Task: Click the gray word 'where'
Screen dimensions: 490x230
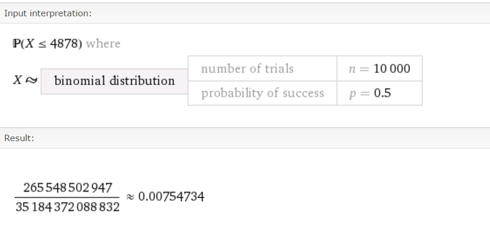Action: 103,44
